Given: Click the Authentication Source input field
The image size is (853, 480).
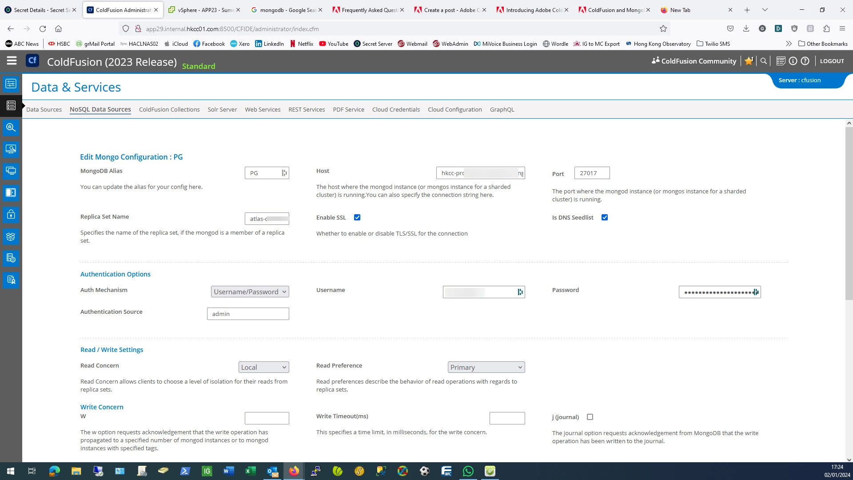Looking at the screenshot, I should 248,314.
